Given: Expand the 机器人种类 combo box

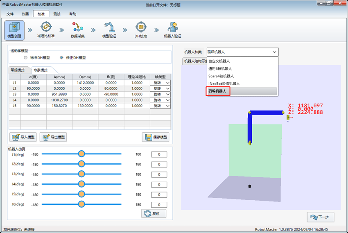Looking at the screenshot, I should coord(242,52).
